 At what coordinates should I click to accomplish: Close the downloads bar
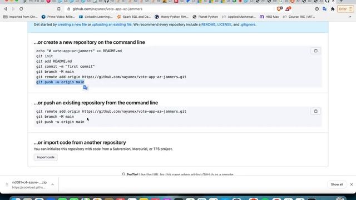(x=352, y=184)
